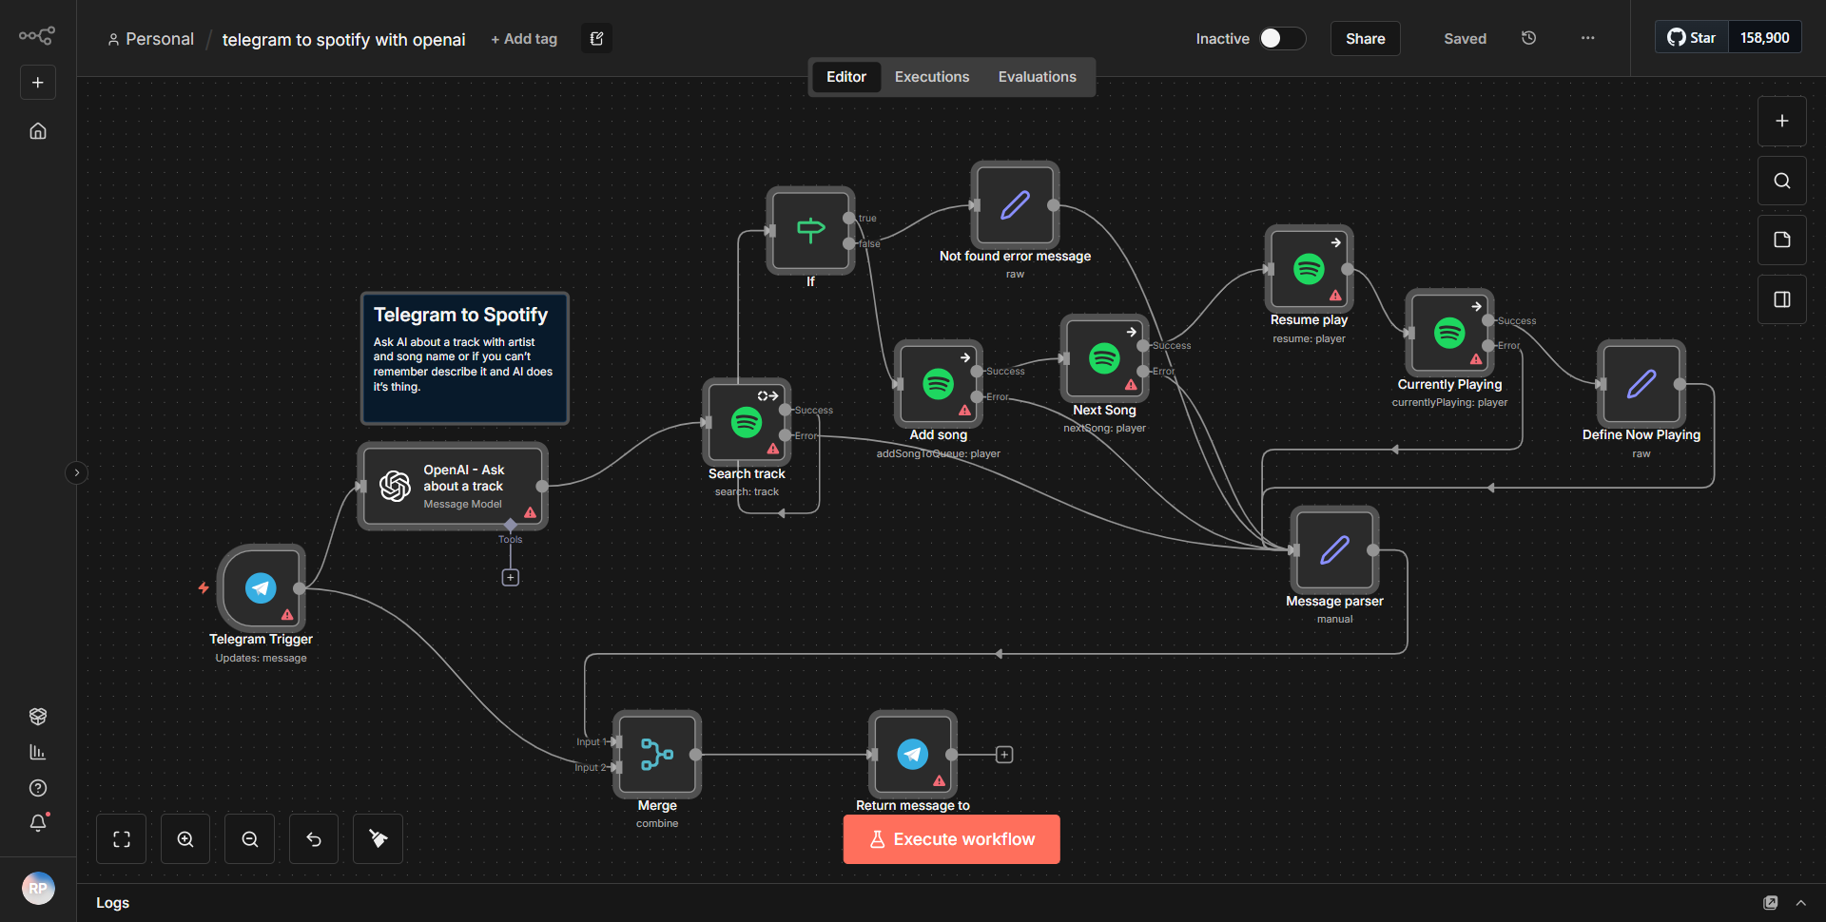Click the workflow title to rename it
Image resolution: width=1826 pixels, height=922 pixels.
pyautogui.click(x=343, y=39)
